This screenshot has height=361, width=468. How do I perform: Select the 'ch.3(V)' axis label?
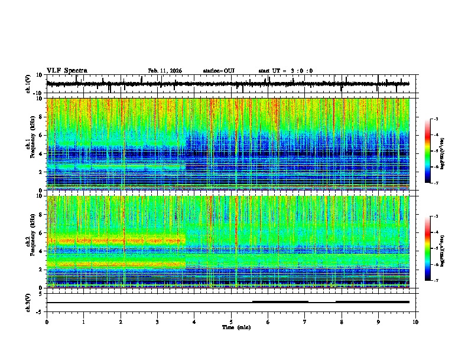[28, 303]
